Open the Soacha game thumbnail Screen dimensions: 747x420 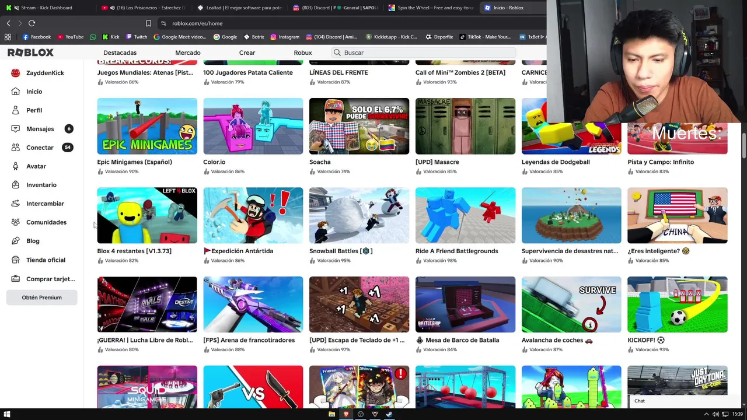(359, 126)
